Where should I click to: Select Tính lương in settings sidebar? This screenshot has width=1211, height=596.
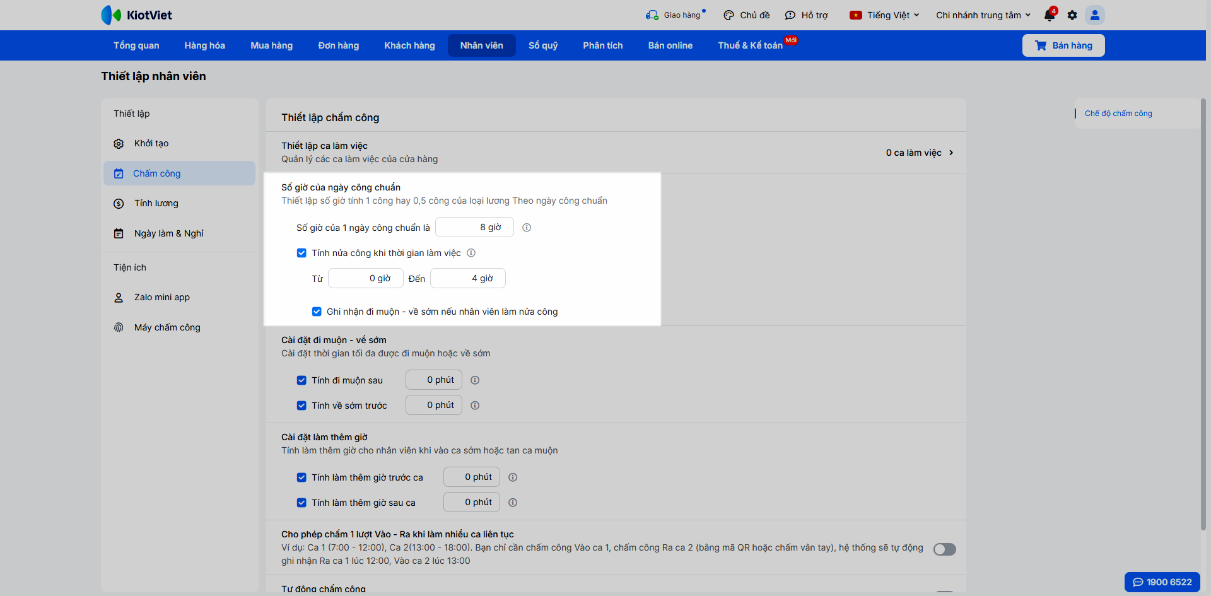click(179, 204)
